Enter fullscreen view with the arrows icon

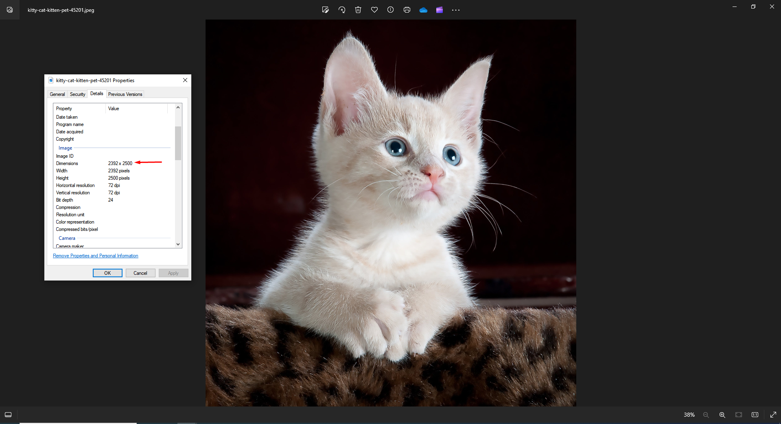click(x=773, y=415)
